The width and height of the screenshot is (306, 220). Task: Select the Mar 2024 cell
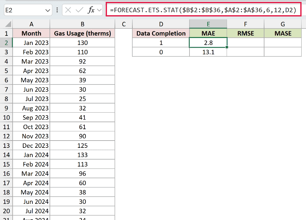[31, 173]
